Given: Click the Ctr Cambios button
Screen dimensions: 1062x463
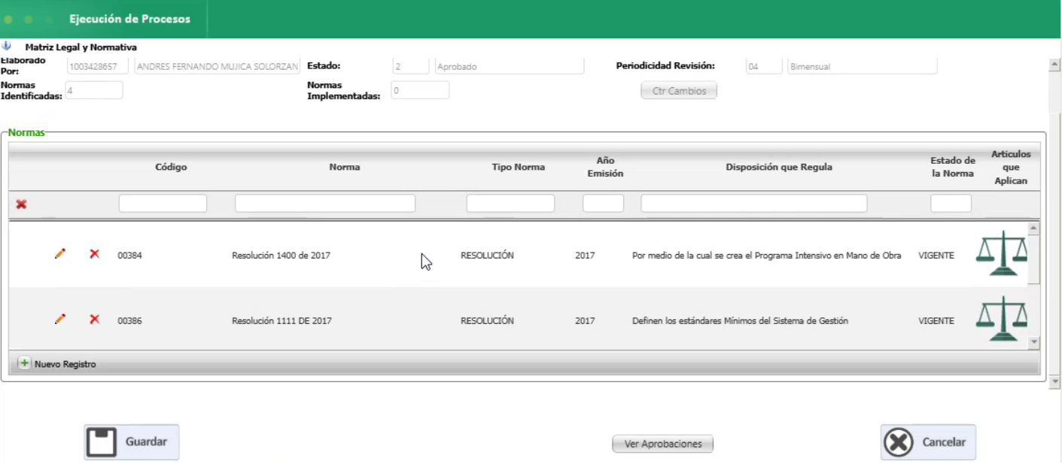Looking at the screenshot, I should pyautogui.click(x=679, y=91).
